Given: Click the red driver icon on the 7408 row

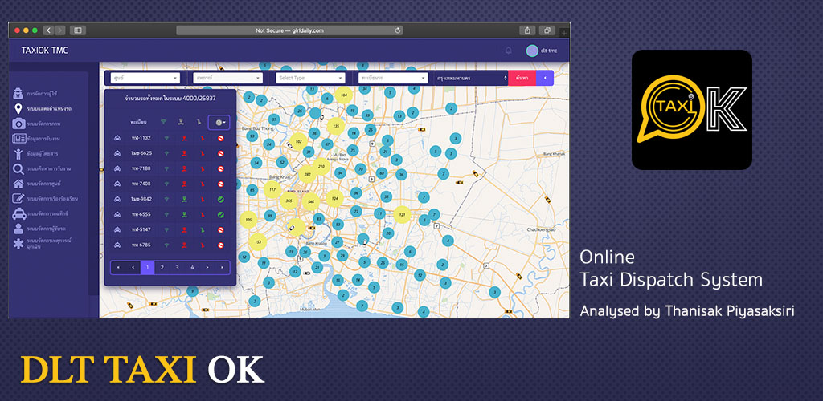Looking at the screenshot, I should coord(184,184).
